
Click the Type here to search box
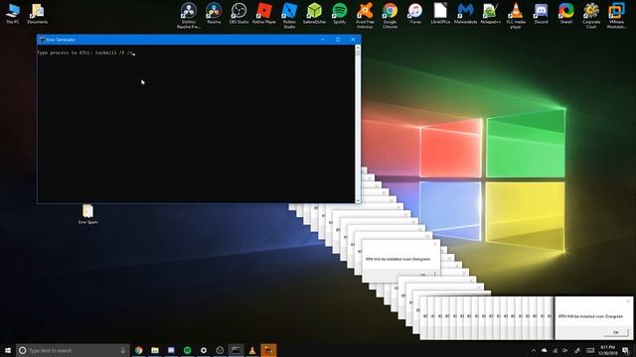coord(73,350)
